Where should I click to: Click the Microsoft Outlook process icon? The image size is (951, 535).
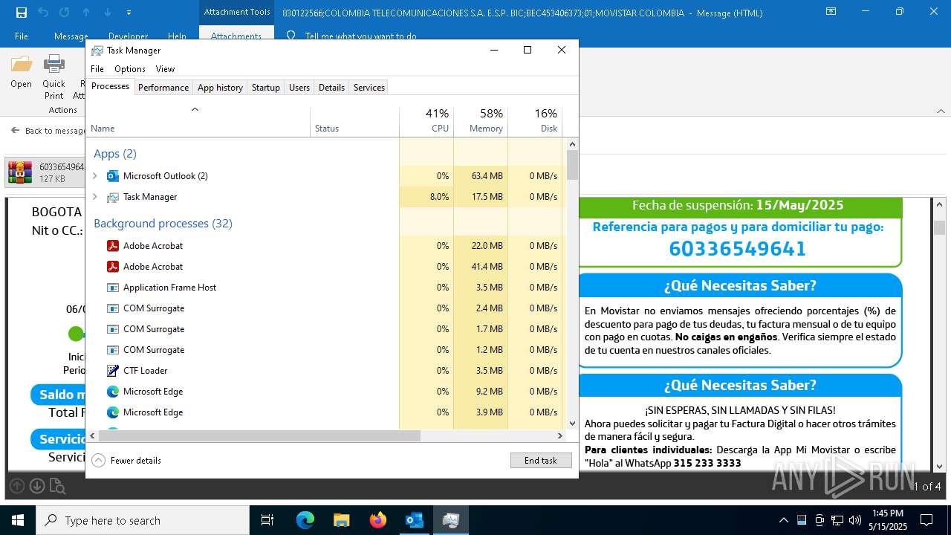pyautogui.click(x=113, y=176)
